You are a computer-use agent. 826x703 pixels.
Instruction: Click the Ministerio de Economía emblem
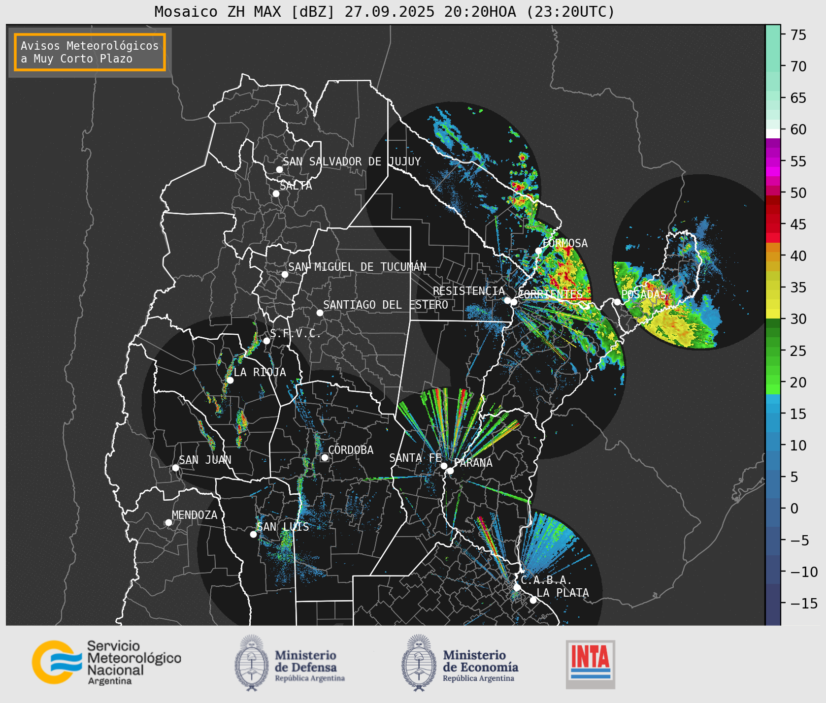click(x=419, y=663)
